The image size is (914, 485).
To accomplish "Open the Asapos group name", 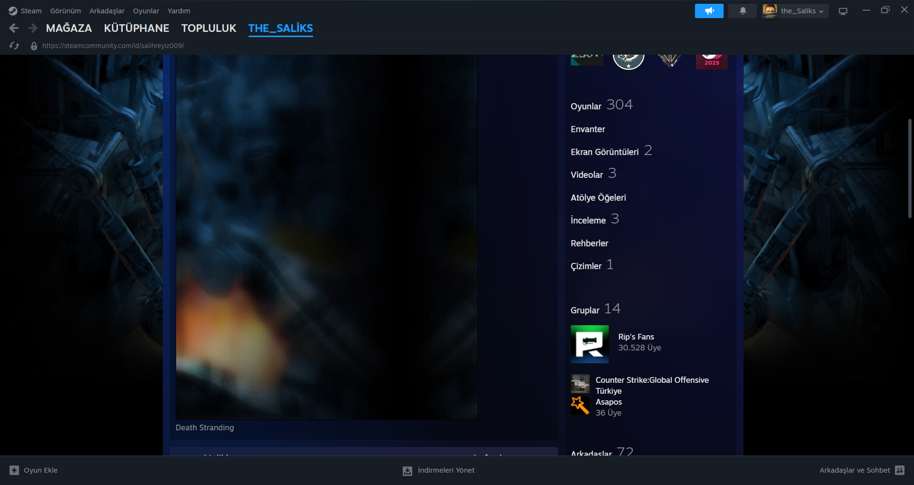I will point(609,402).
